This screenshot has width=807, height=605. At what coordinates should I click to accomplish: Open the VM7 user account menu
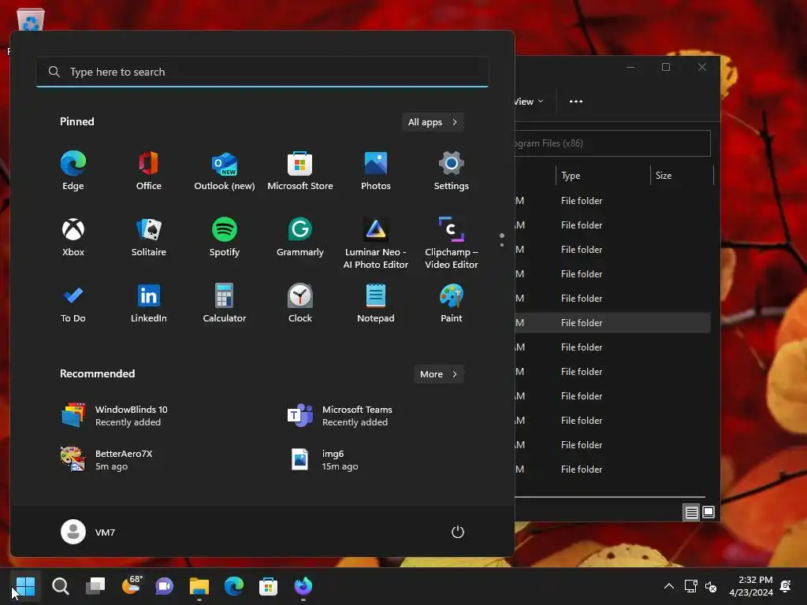point(88,532)
